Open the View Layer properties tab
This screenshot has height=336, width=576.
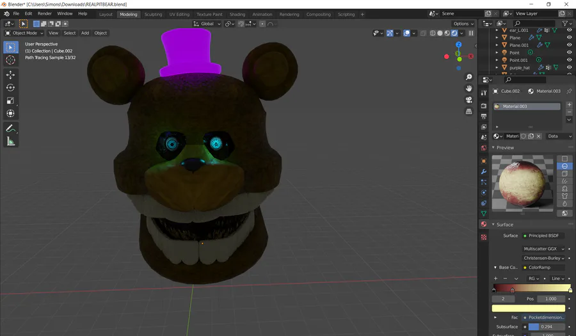coord(483,127)
